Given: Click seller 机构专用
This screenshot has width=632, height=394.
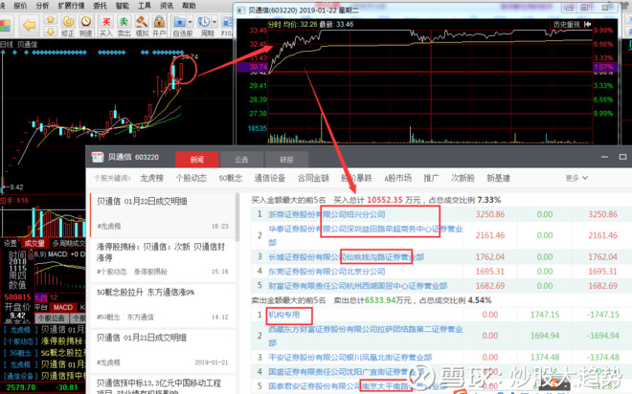Looking at the screenshot, I should (x=284, y=315).
